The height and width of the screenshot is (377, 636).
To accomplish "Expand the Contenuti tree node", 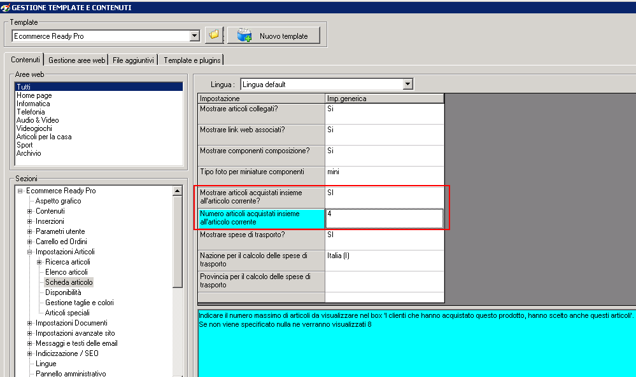I will click(x=30, y=211).
